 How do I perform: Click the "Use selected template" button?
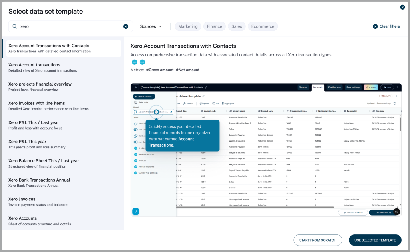tap(375, 240)
